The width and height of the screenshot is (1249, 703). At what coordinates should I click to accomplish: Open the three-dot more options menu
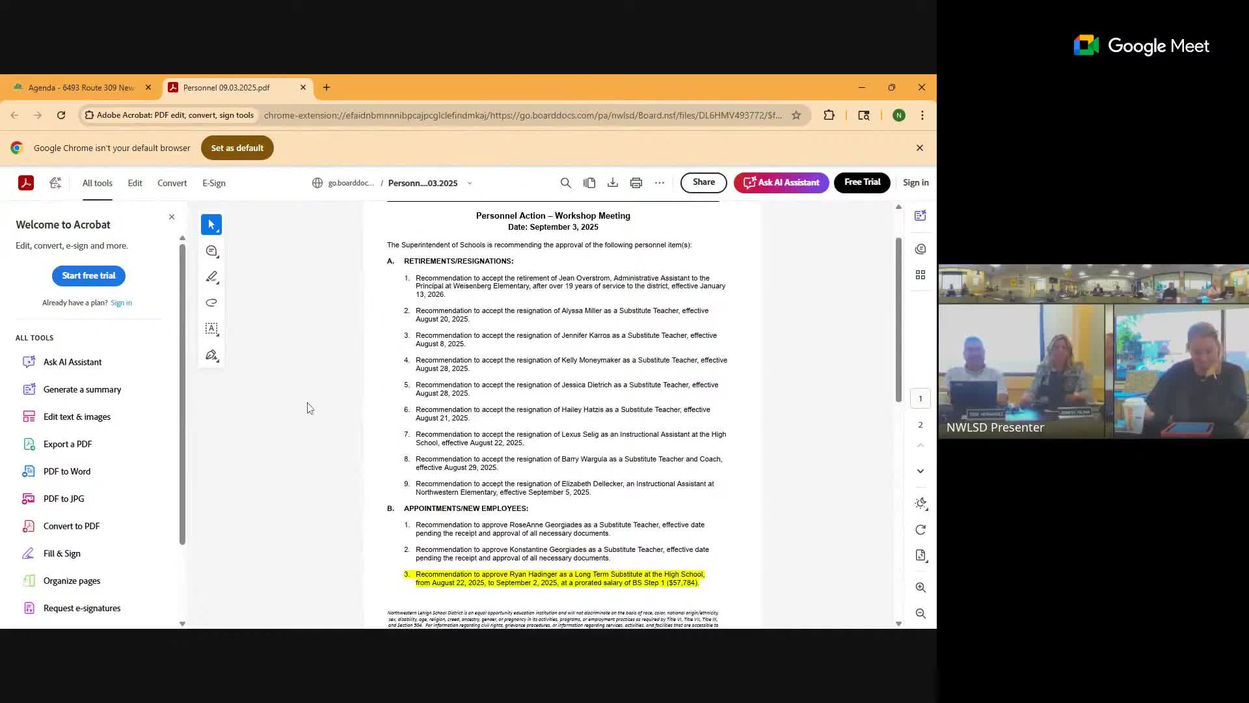(x=660, y=183)
